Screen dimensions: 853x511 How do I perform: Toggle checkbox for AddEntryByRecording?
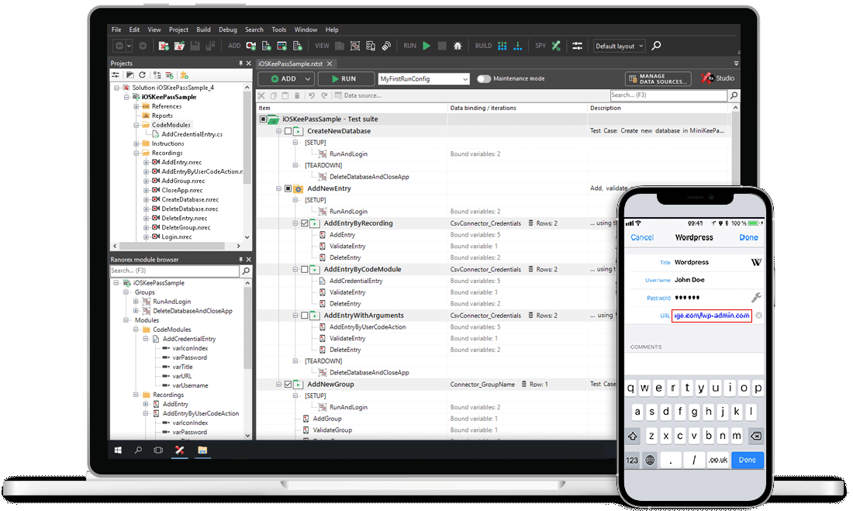point(305,223)
